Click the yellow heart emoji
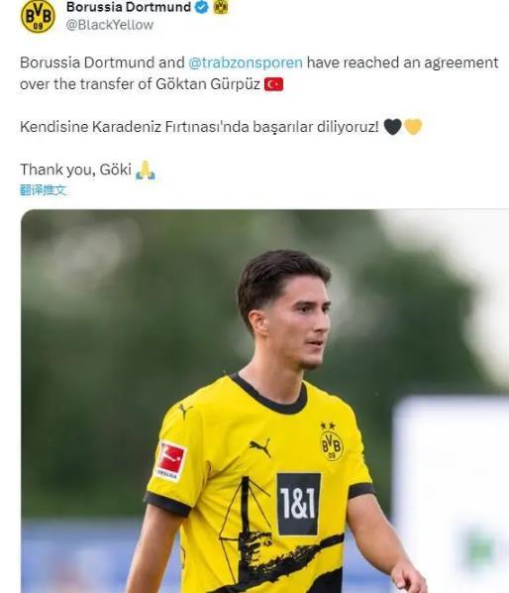Screen dimensions: 509x593 point(413,127)
